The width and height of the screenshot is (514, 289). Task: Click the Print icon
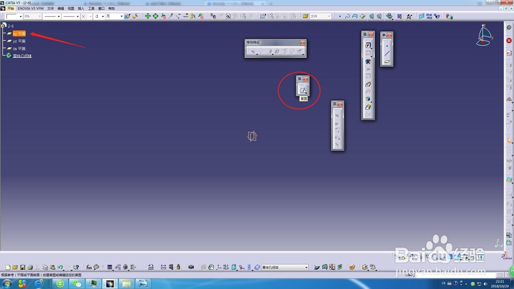click(x=30, y=267)
